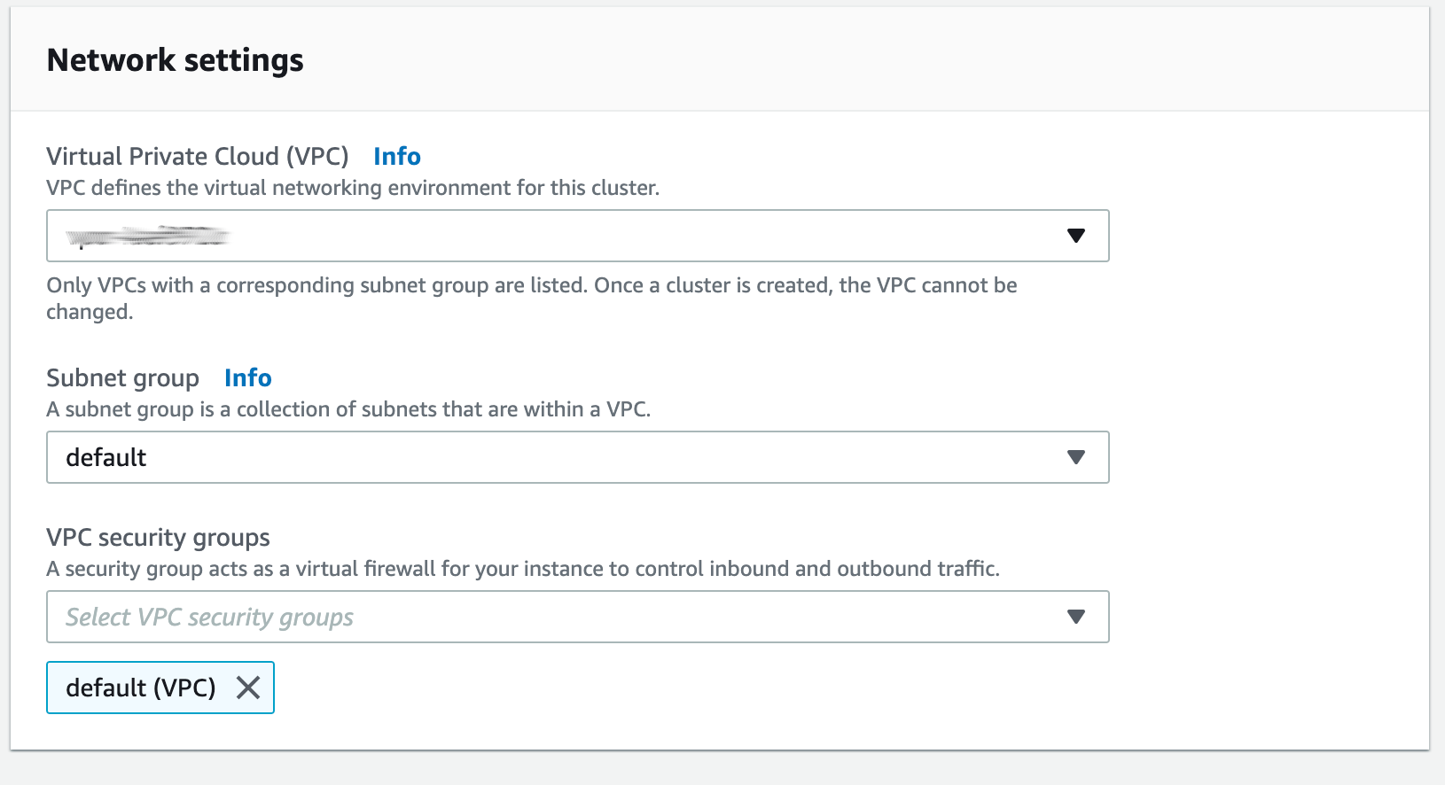Click the 'VPC defines the virtual networking' description
Viewport: 1445px width, 785px height.
click(353, 188)
